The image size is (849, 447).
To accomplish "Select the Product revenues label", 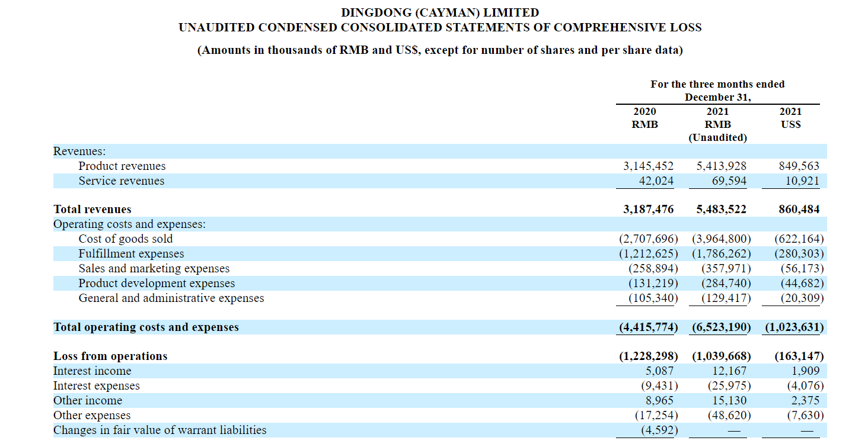I will pos(122,166).
